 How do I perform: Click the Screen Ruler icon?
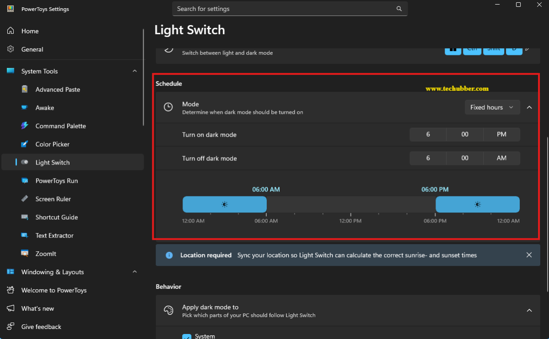click(25, 199)
